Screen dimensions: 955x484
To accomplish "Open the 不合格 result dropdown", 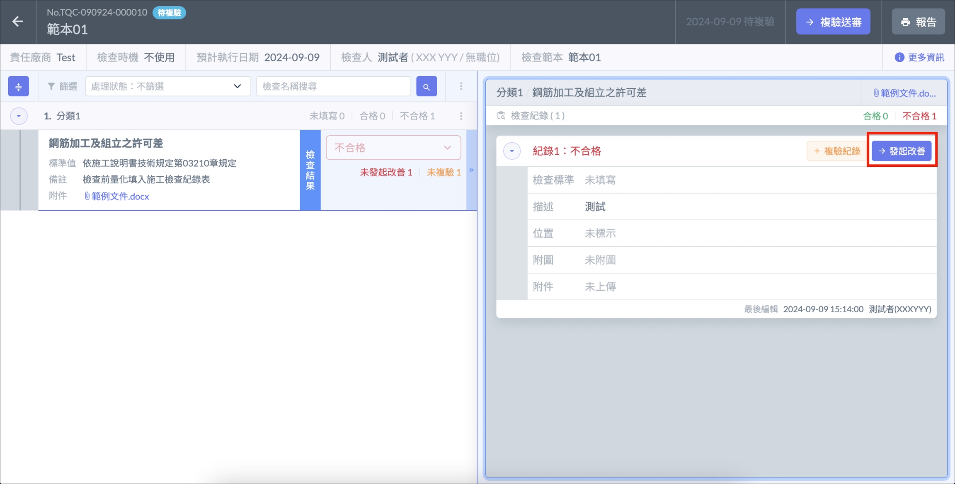I will pos(393,148).
